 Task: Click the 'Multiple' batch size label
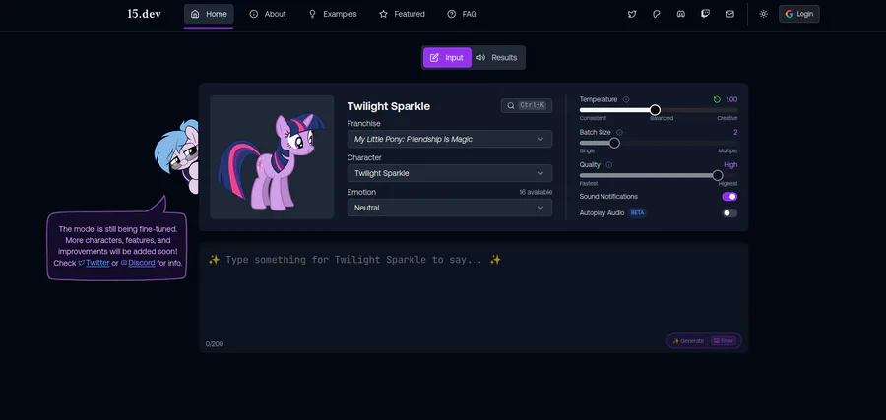pyautogui.click(x=728, y=151)
